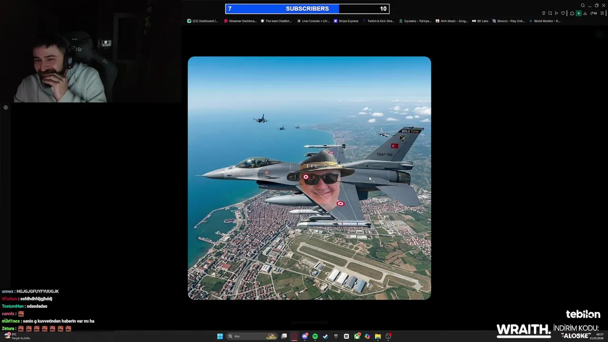Open the 6K Labs bookmark
This screenshot has height=342, width=608.
pyautogui.click(x=480, y=21)
